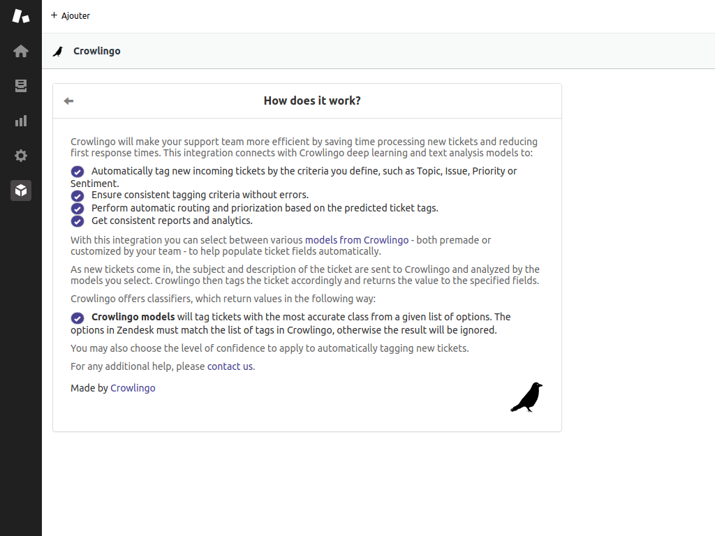This screenshot has height=536, width=715.
Task: Click the checkmark beside "Automatically tag new incoming tickets"
Action: click(78, 172)
